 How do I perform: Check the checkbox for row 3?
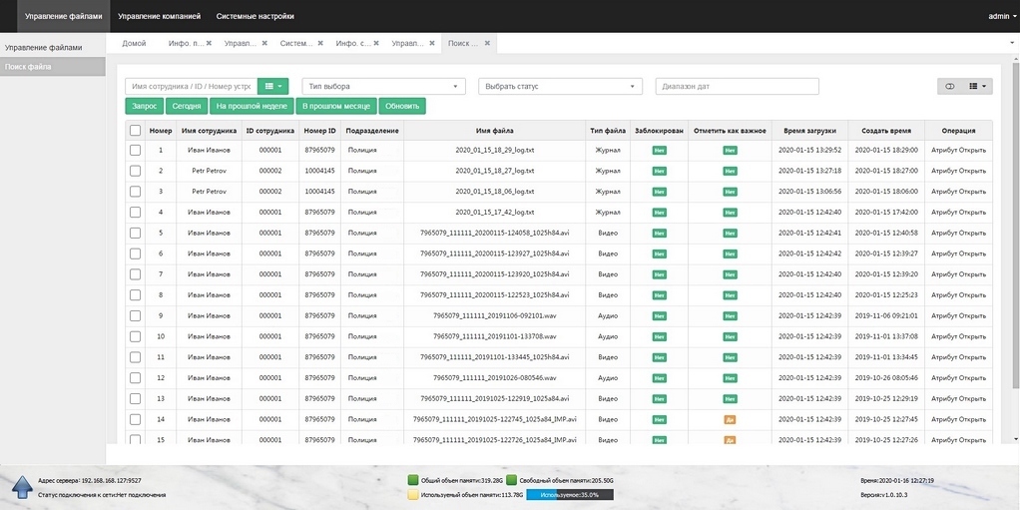click(x=135, y=192)
